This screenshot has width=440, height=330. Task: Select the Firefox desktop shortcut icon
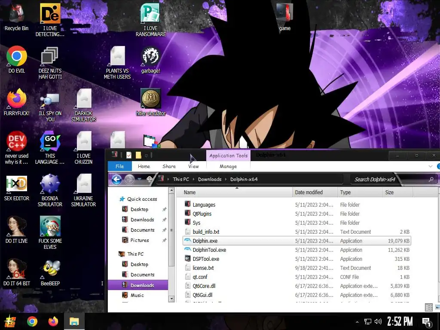click(17, 102)
